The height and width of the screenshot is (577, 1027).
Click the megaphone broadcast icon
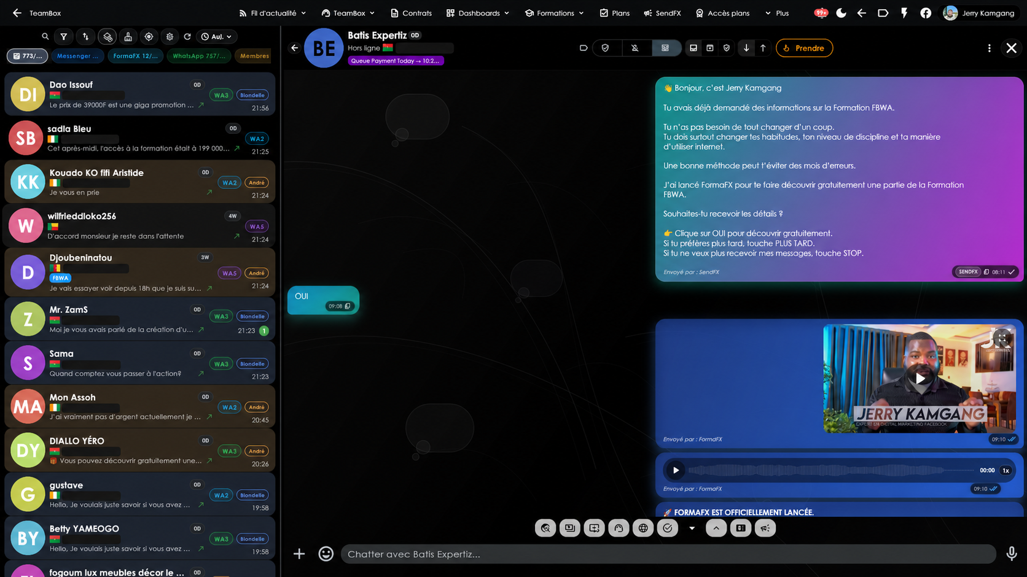click(765, 528)
